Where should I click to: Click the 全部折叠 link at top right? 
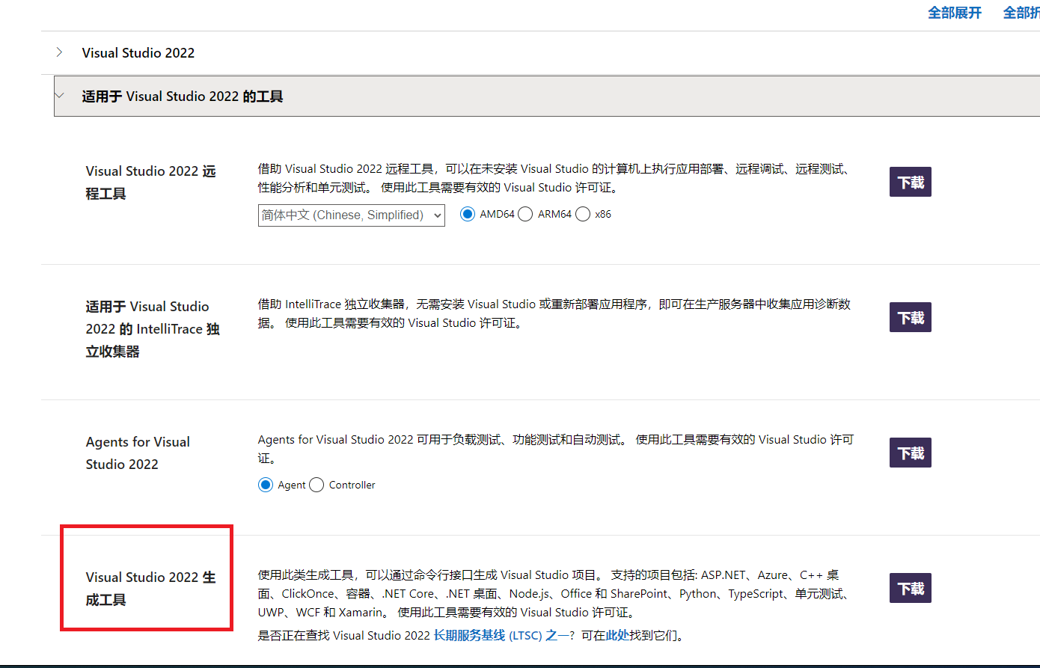pos(1021,13)
